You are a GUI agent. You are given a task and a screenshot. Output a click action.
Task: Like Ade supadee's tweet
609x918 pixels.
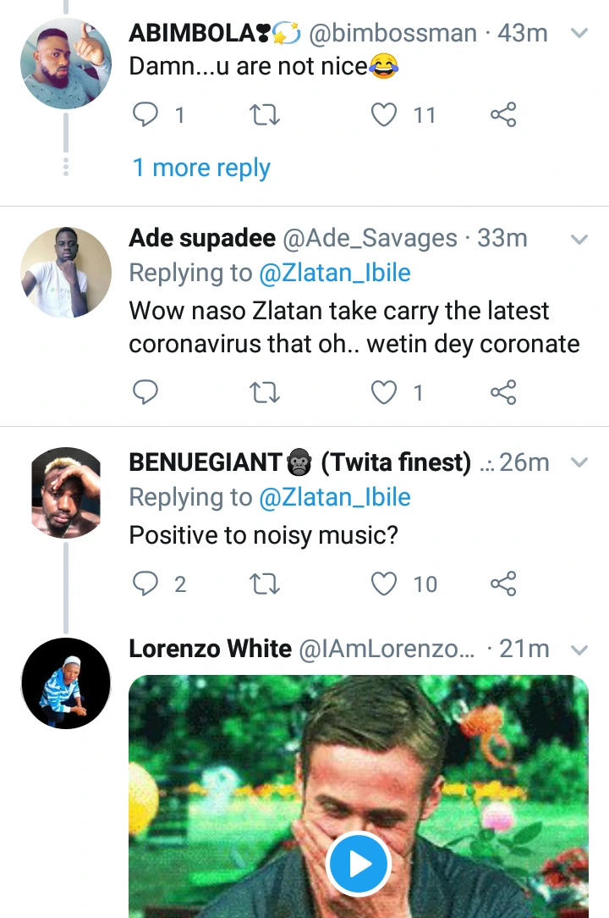385,392
